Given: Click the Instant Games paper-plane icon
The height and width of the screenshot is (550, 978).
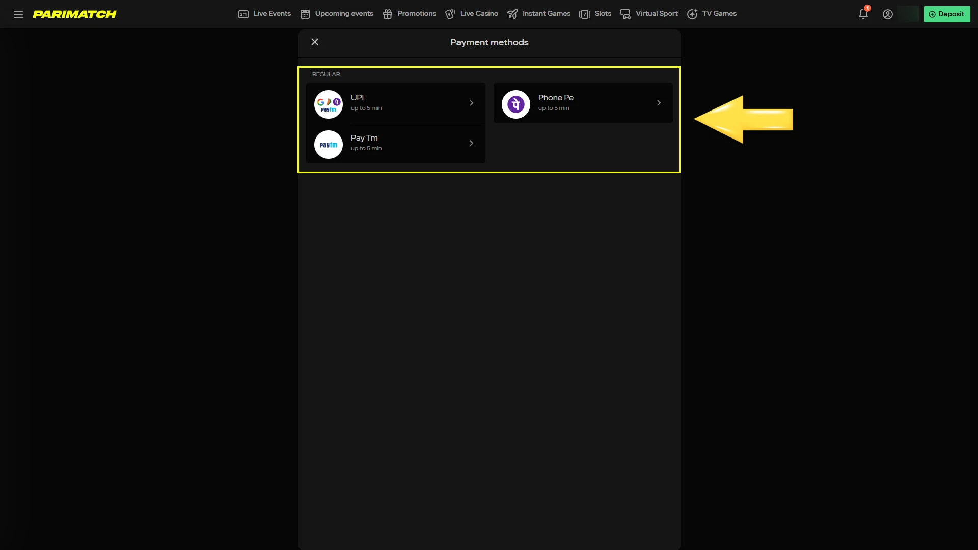Looking at the screenshot, I should pyautogui.click(x=512, y=14).
